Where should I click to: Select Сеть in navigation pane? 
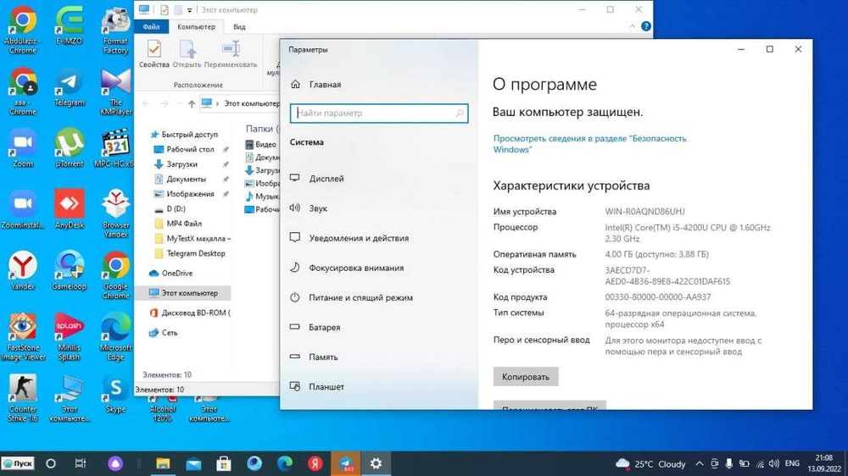(163, 332)
